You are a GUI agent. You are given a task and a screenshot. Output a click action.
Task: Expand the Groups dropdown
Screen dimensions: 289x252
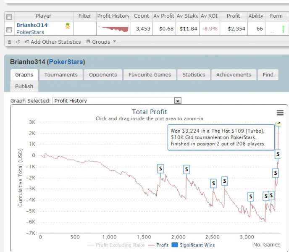click(101, 42)
